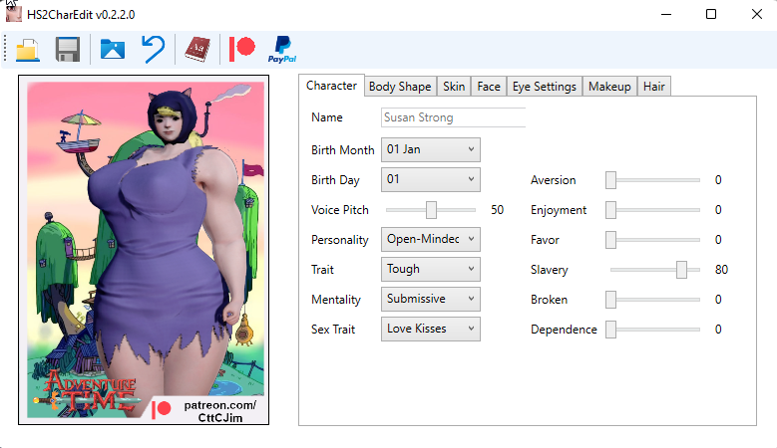Expand the Birth Month dropdown
This screenshot has height=448, width=777.
pos(431,149)
